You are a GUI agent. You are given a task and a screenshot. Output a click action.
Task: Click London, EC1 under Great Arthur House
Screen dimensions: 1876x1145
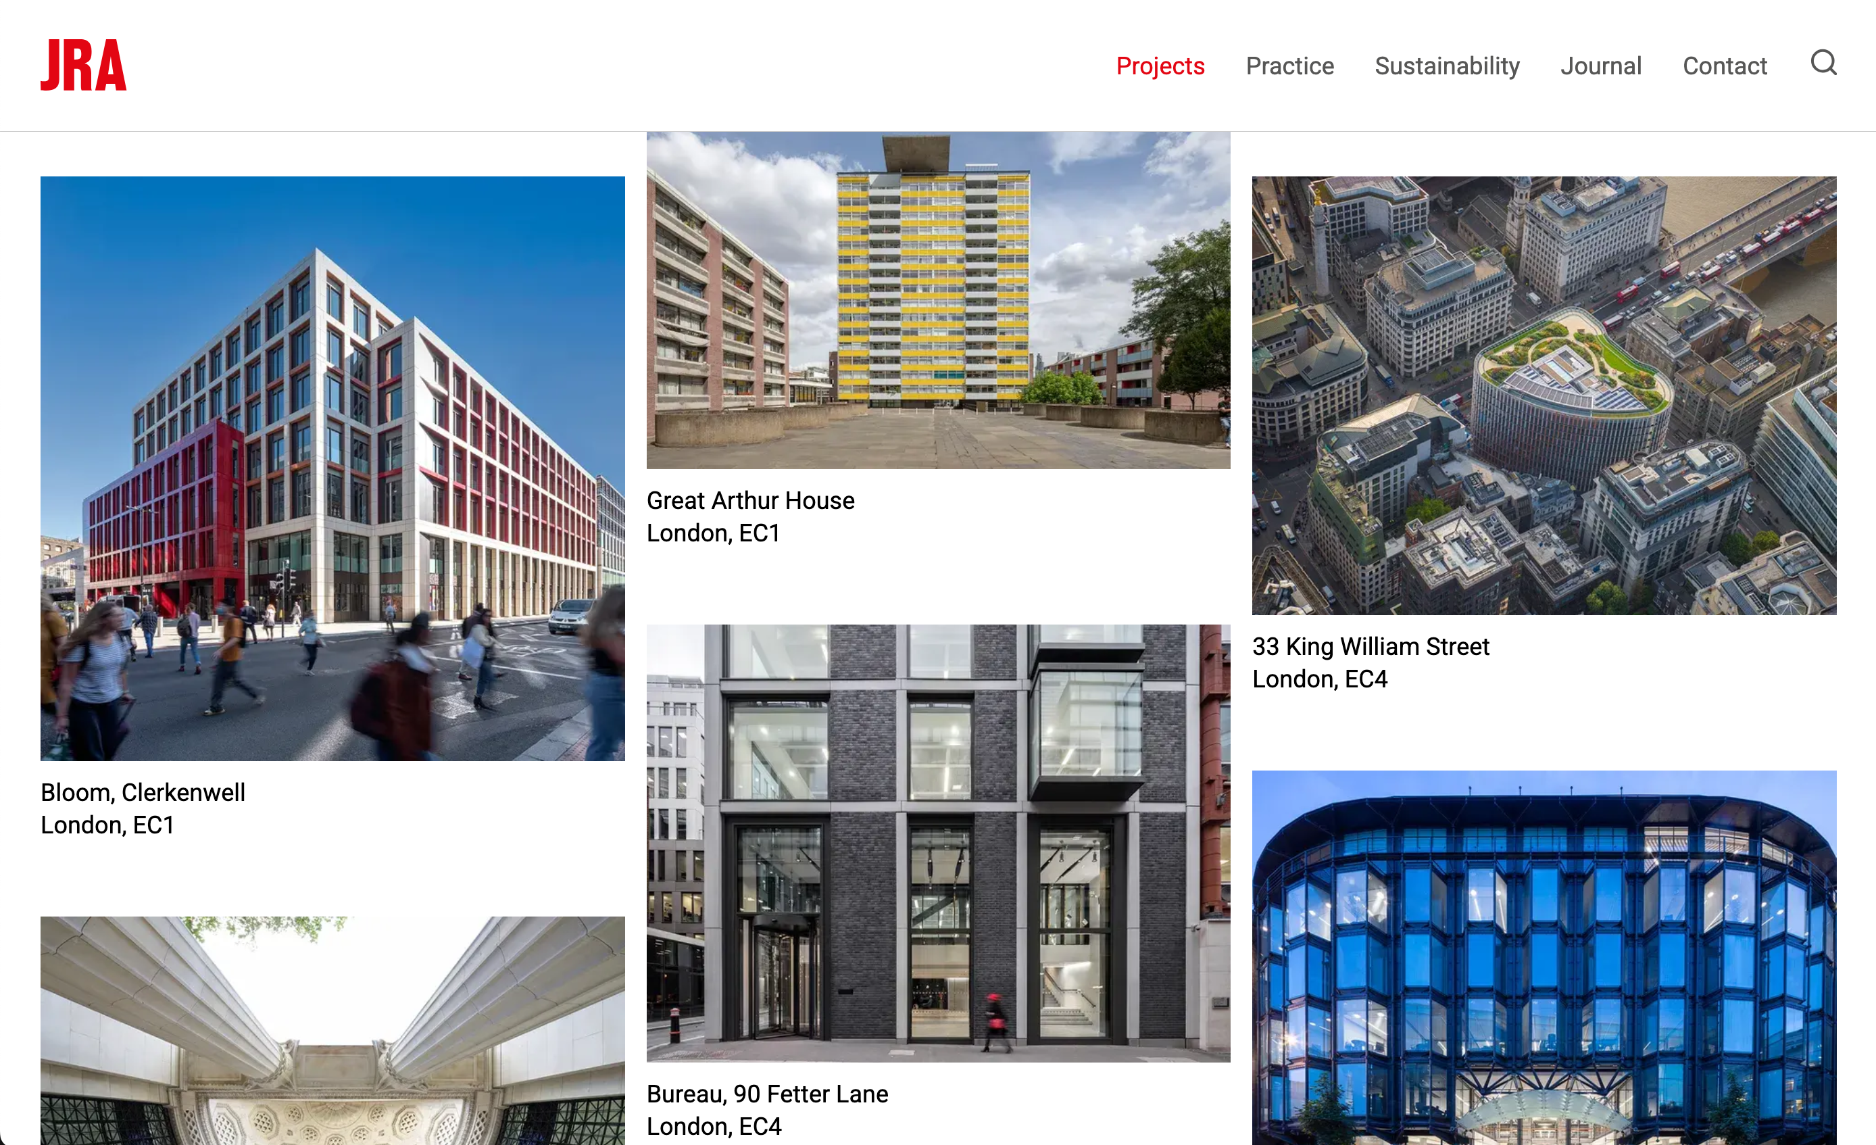pos(714,533)
